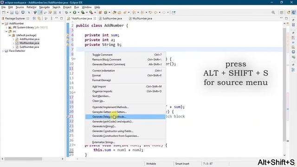Select Generate Getters and Setters...
Viewport: 297px width, 167px height.
tap(125, 112)
